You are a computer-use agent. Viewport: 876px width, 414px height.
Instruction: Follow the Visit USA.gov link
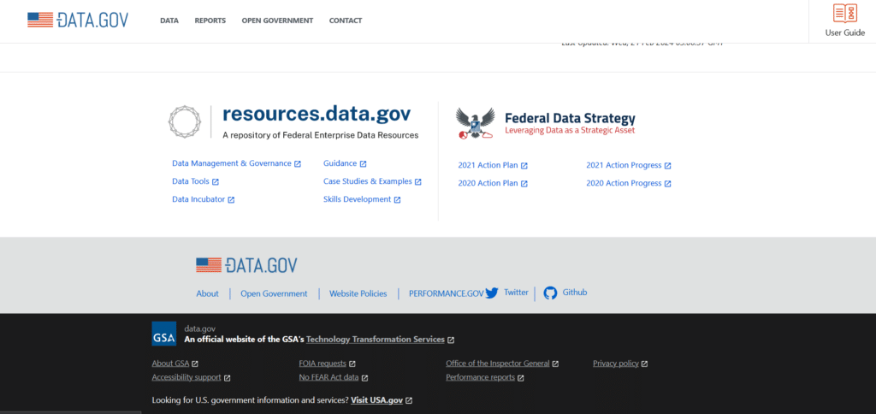[x=376, y=400]
